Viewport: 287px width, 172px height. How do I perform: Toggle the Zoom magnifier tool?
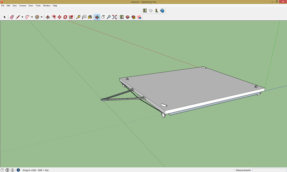coord(109,17)
